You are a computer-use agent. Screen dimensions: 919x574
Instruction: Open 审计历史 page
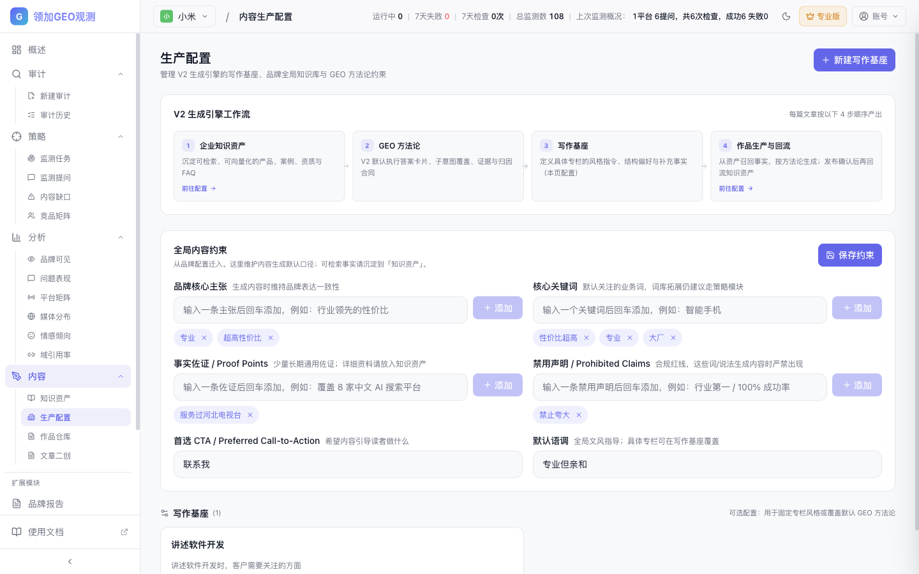point(76,115)
